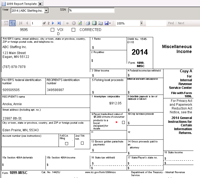The image size is (200, 178).
Task: Click the www.irs.gov/form1099misc text
Action: (x=101, y=172)
